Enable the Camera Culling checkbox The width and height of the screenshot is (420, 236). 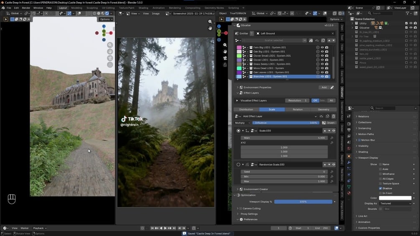click(241, 208)
